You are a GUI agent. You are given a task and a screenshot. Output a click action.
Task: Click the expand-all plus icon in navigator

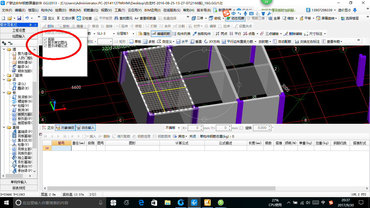pyautogui.click(x=4, y=43)
